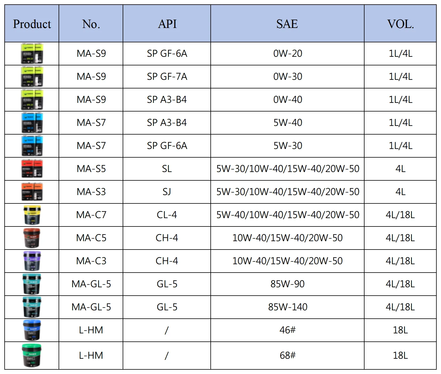This screenshot has width=441, height=374.
Task: Select the 0W-40 SAE cell
Action: click(x=288, y=100)
